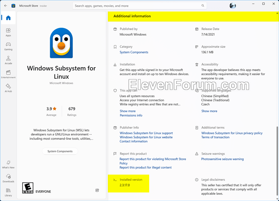The width and height of the screenshot is (279, 201).
Task: Click the 679 Ratings count
Action: [x=72, y=111]
